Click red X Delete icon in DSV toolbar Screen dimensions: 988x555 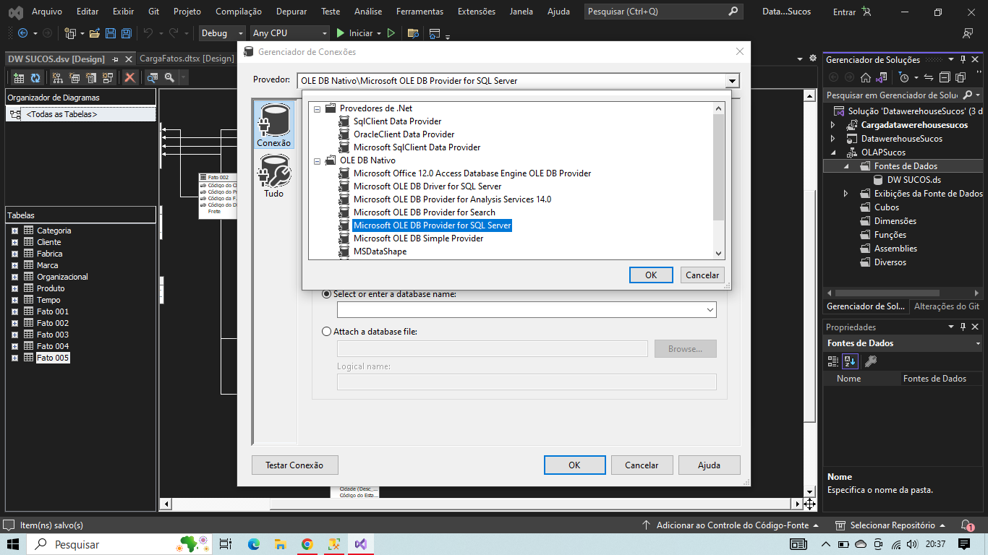[x=129, y=77]
